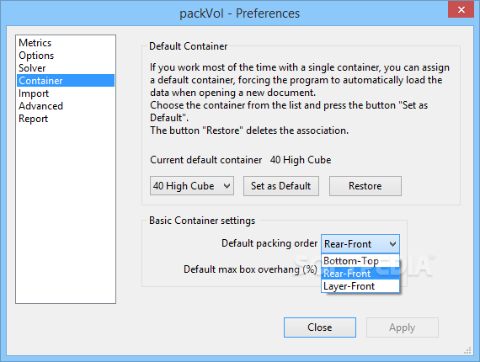480x362 pixels.
Task: Go to the Solver preferences section
Action: click(32, 68)
